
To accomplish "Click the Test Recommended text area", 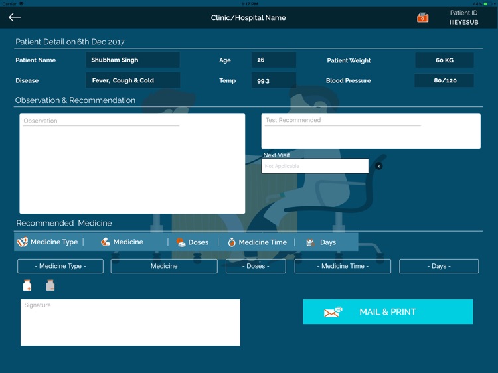I will pos(371,131).
